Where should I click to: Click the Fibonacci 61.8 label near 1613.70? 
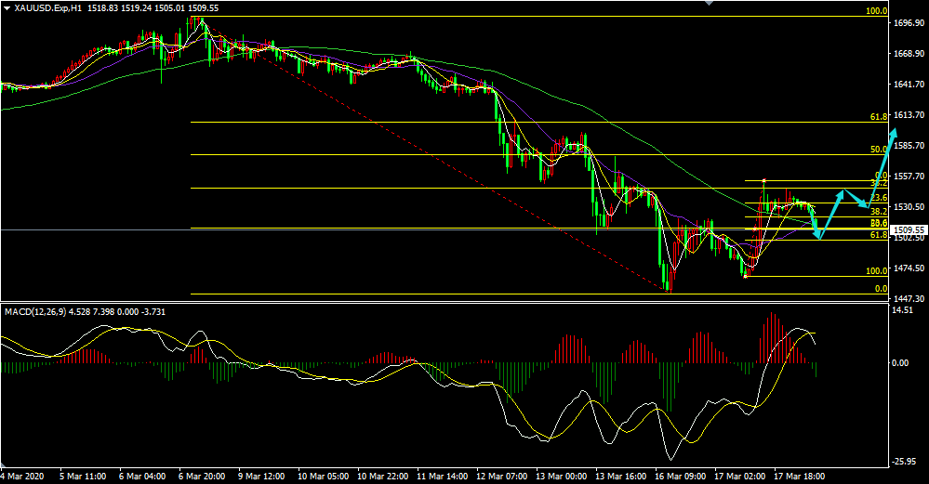[879, 117]
